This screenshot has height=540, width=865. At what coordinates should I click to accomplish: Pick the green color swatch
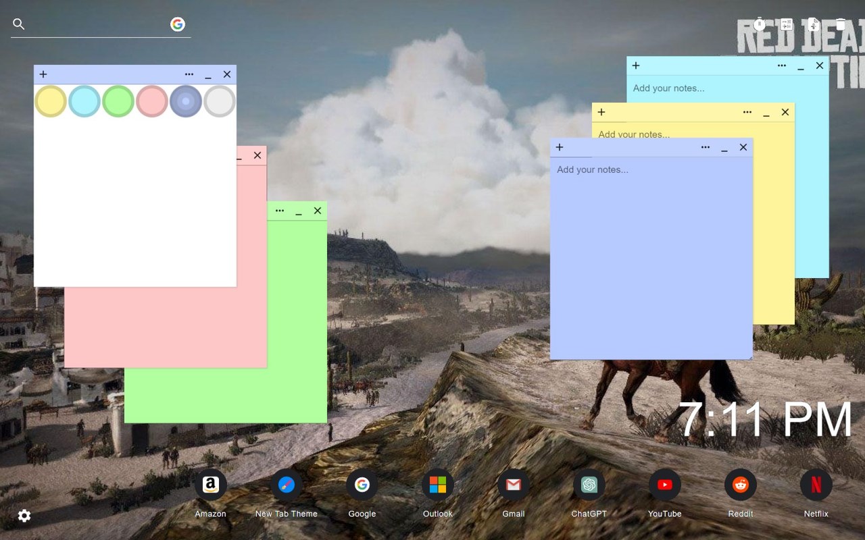pos(118,101)
